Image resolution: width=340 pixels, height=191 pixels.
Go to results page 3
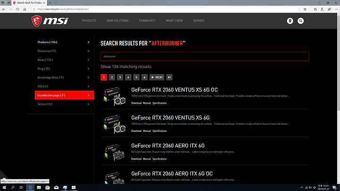pyautogui.click(x=120, y=77)
